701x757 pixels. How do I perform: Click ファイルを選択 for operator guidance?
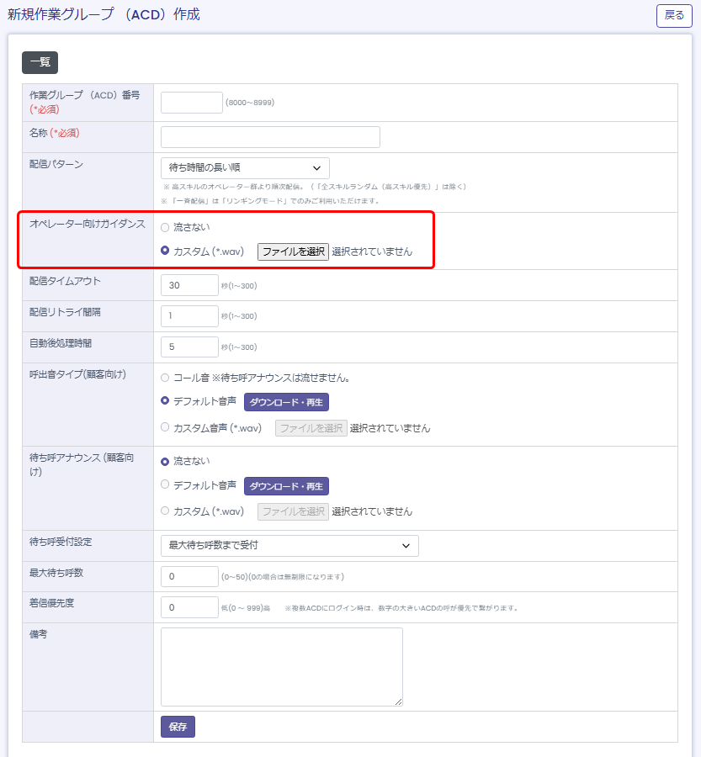click(293, 251)
